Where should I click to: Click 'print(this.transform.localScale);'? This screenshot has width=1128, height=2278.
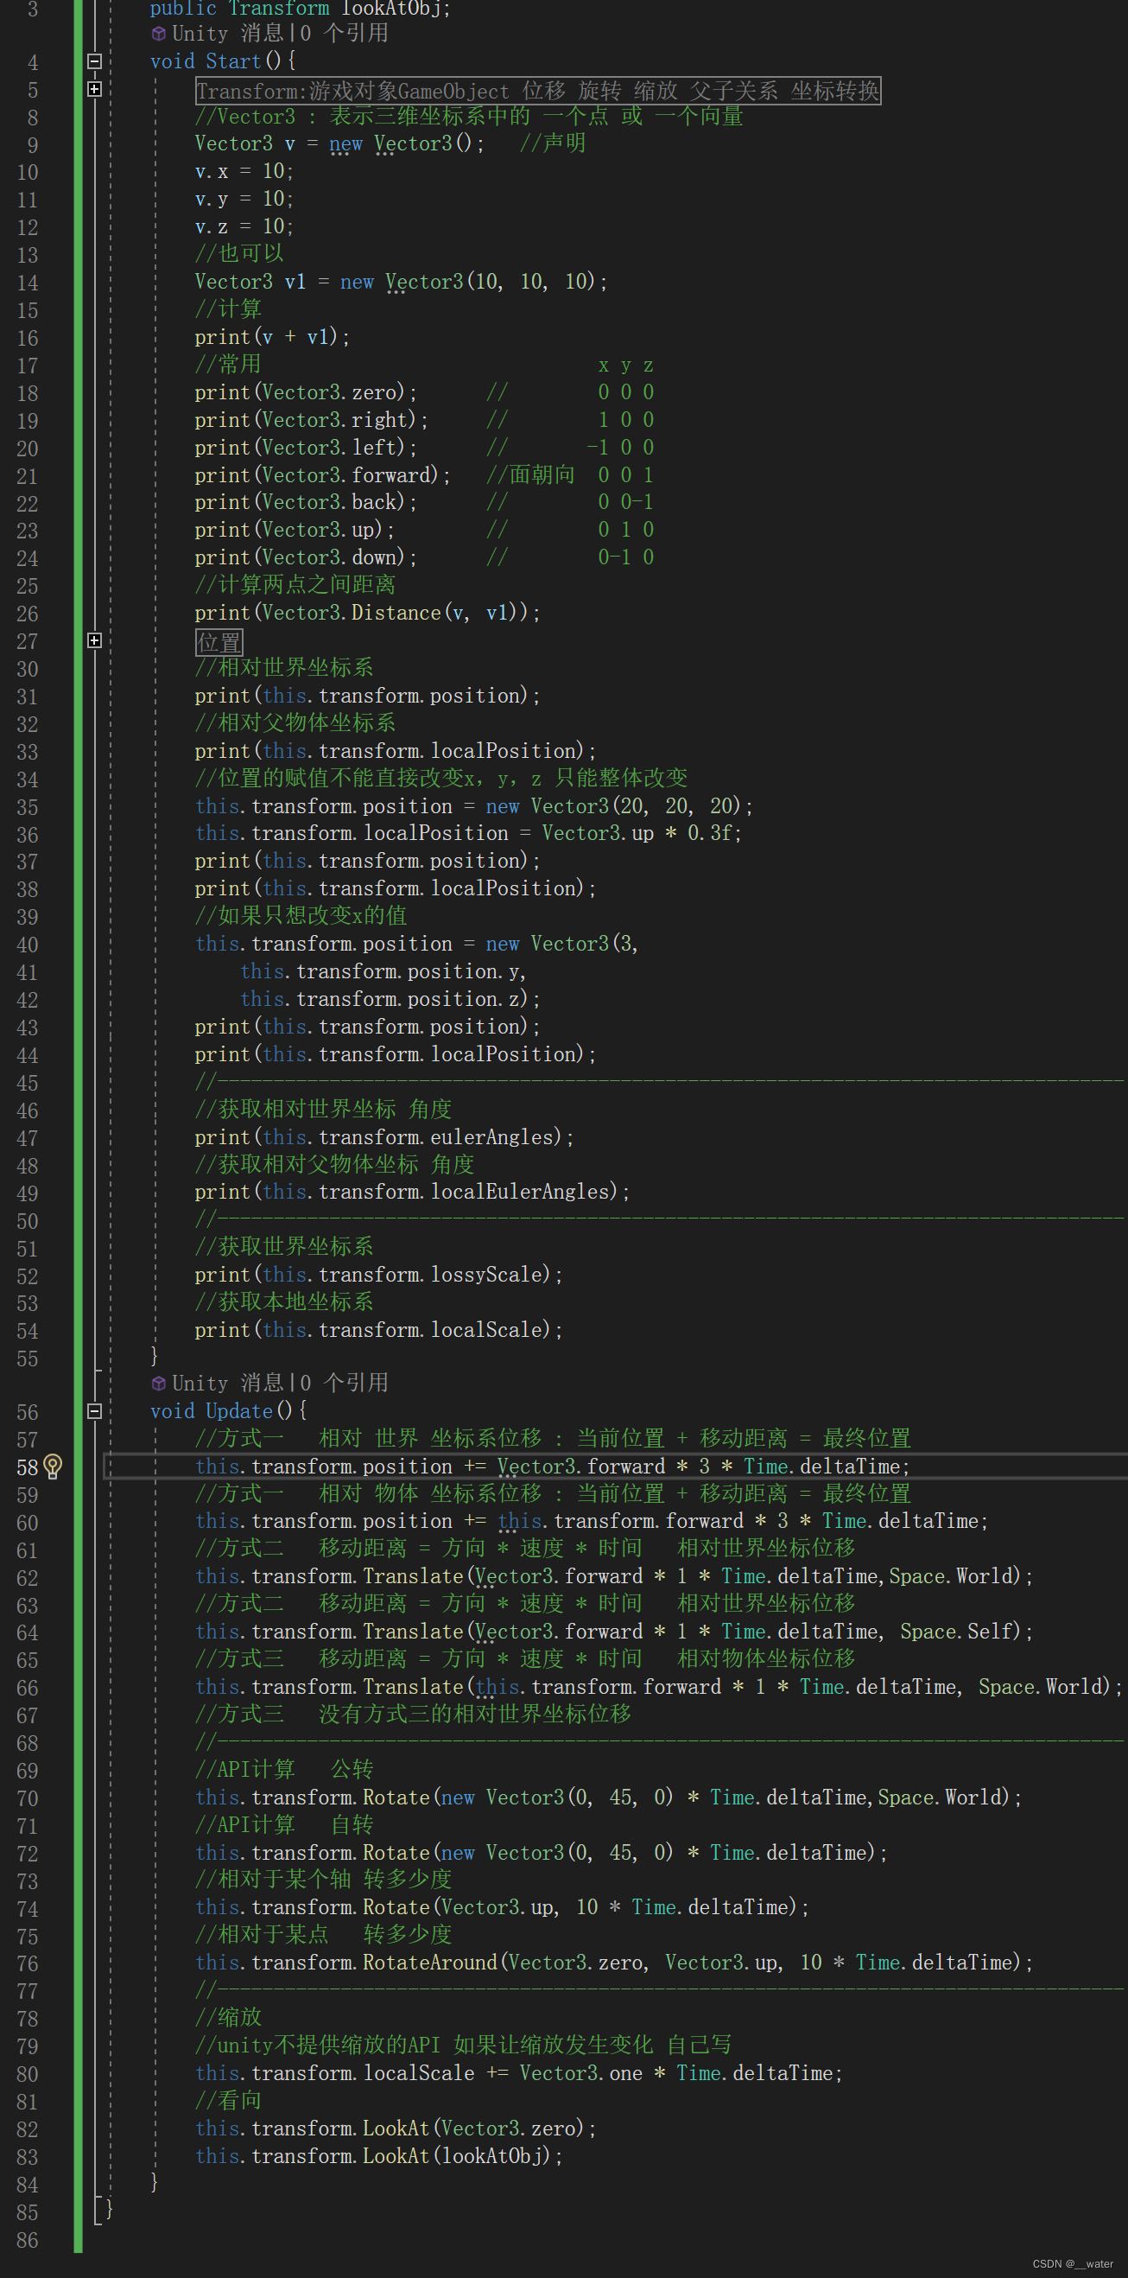tap(379, 1330)
